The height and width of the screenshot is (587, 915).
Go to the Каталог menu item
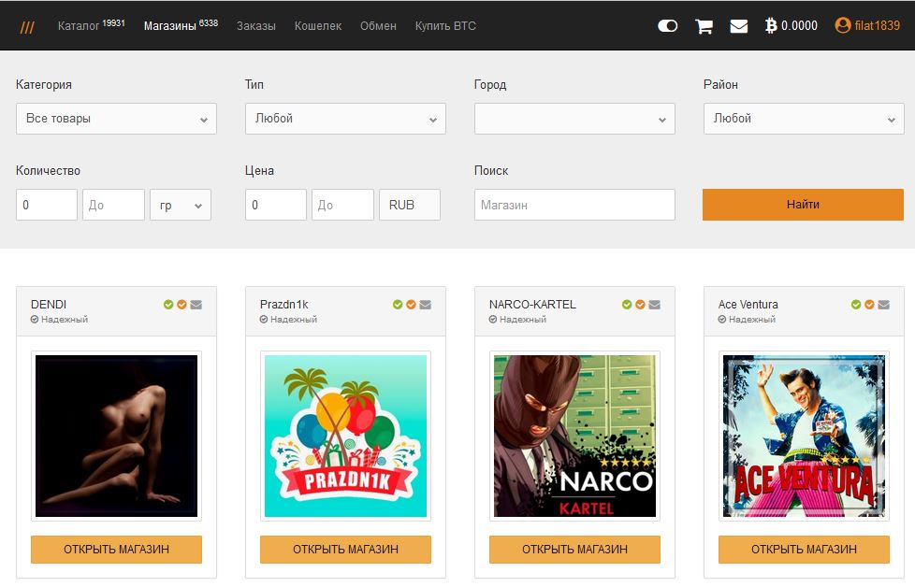(x=91, y=26)
